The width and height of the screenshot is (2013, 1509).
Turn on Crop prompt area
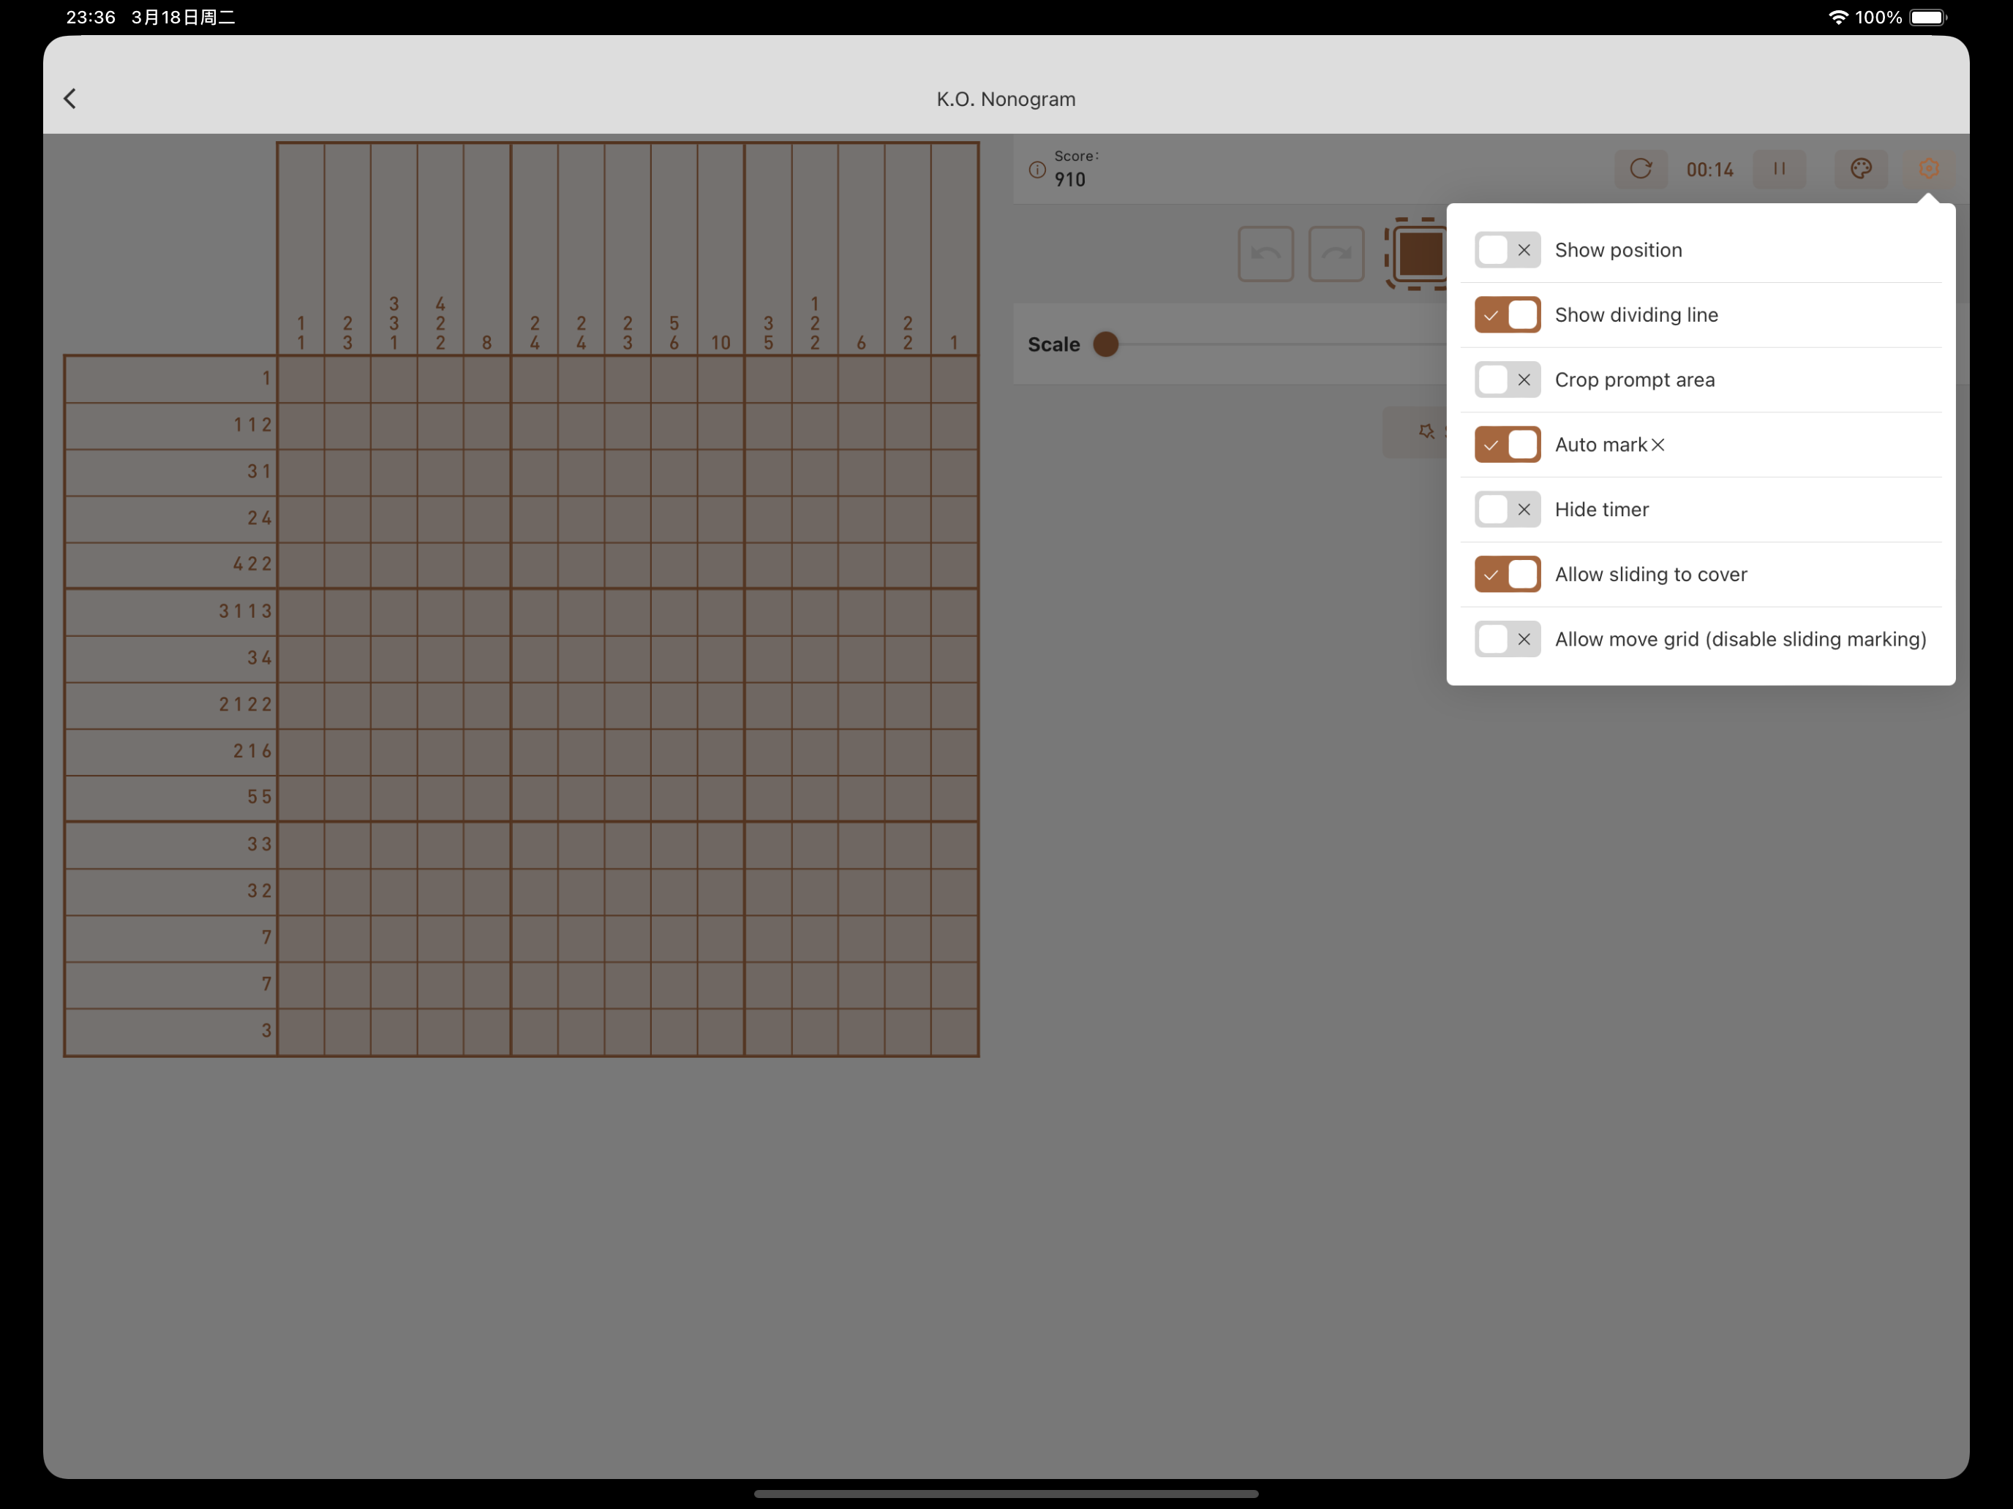pos(1507,380)
